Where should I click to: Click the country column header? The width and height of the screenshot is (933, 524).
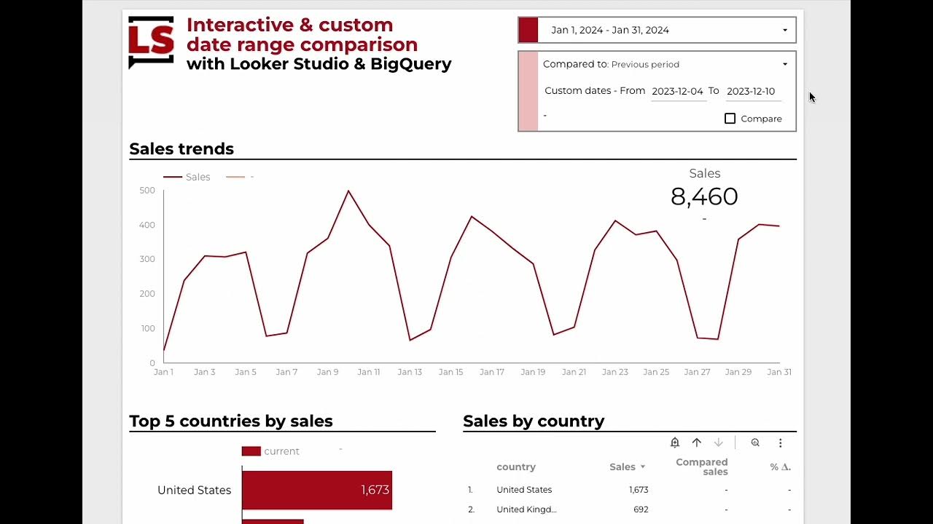[x=516, y=467]
